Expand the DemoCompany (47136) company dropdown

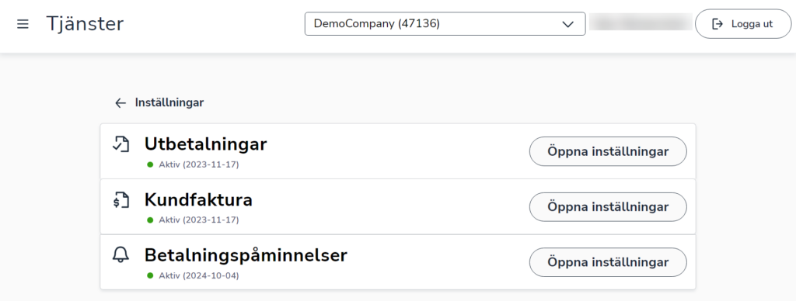(x=445, y=24)
